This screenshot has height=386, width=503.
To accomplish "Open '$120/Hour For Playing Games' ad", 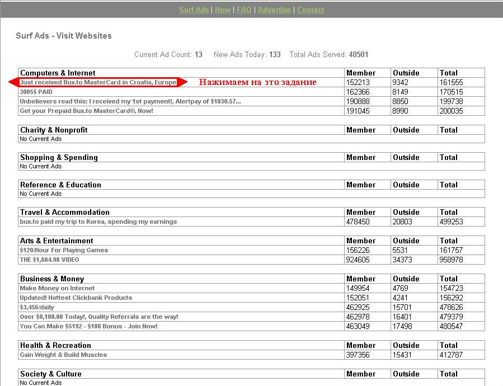I will 64,250.
